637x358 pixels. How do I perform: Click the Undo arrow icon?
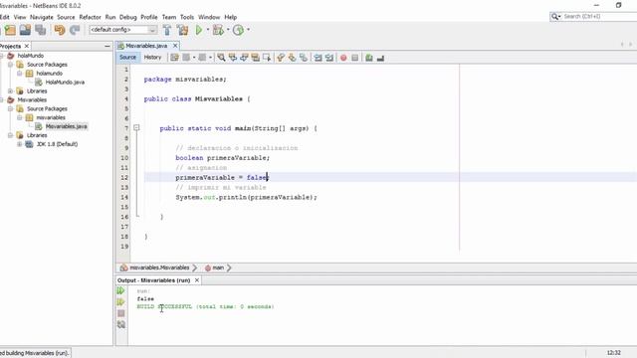click(x=60, y=30)
